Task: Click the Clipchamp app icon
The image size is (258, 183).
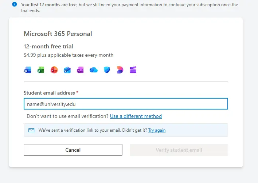Action: (133, 70)
